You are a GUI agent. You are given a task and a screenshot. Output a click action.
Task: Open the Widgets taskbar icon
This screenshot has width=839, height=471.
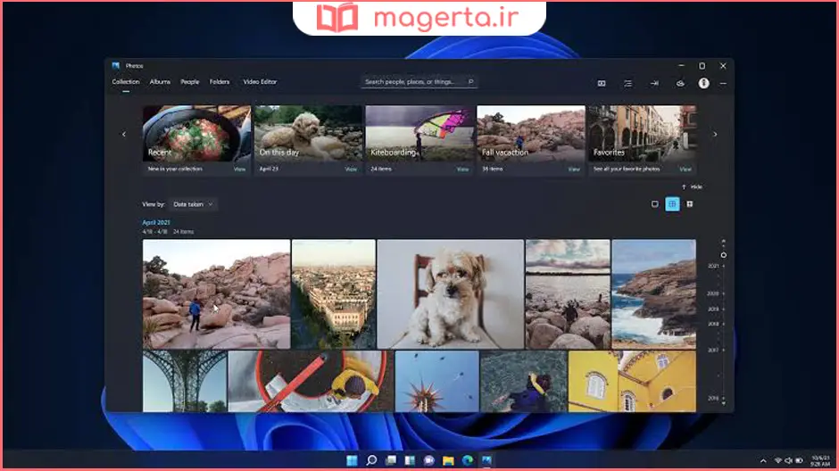[x=410, y=460]
